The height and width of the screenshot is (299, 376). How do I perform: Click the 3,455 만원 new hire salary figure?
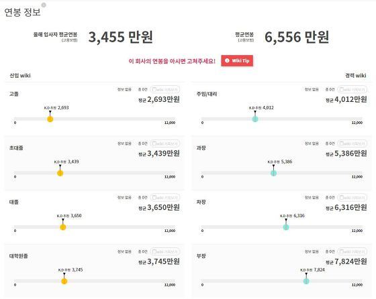click(x=121, y=37)
